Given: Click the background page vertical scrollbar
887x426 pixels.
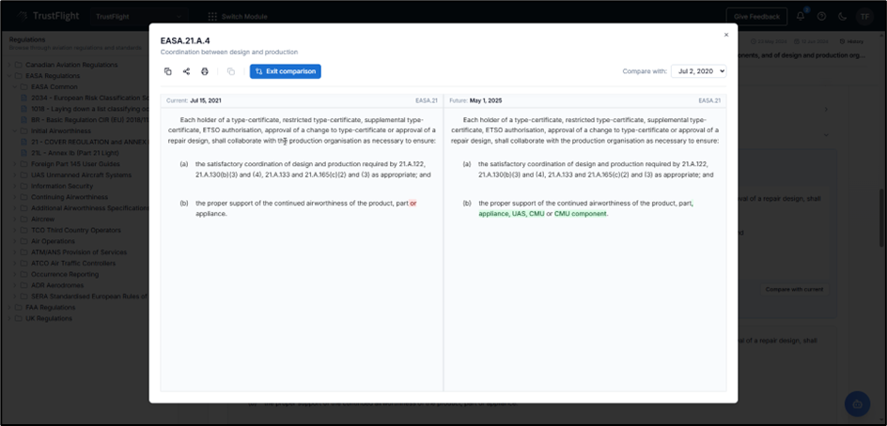Looking at the screenshot, I should (882, 218).
